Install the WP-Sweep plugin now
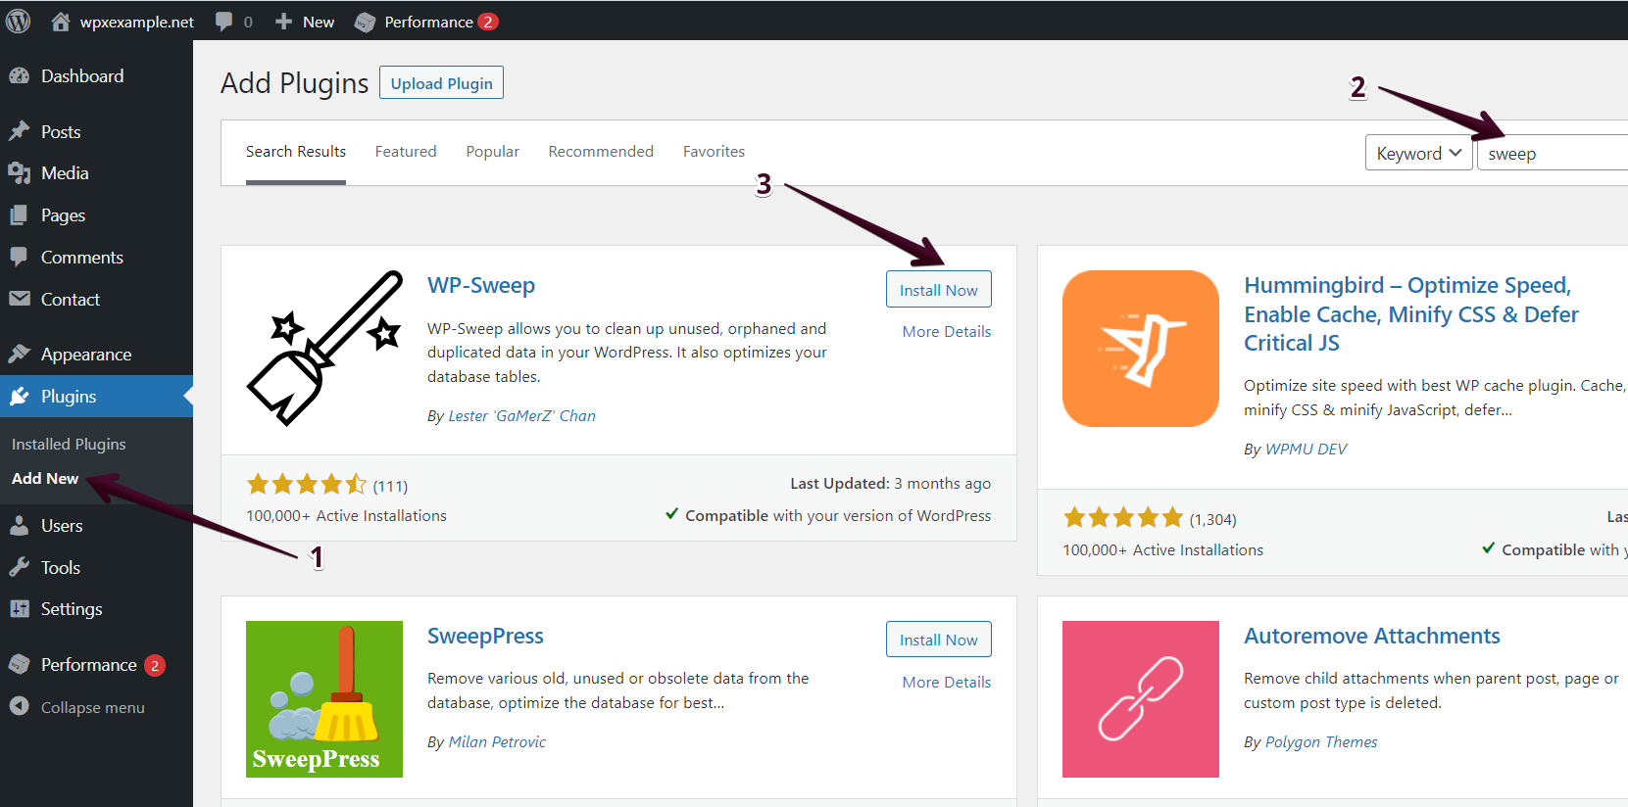 pos(938,290)
